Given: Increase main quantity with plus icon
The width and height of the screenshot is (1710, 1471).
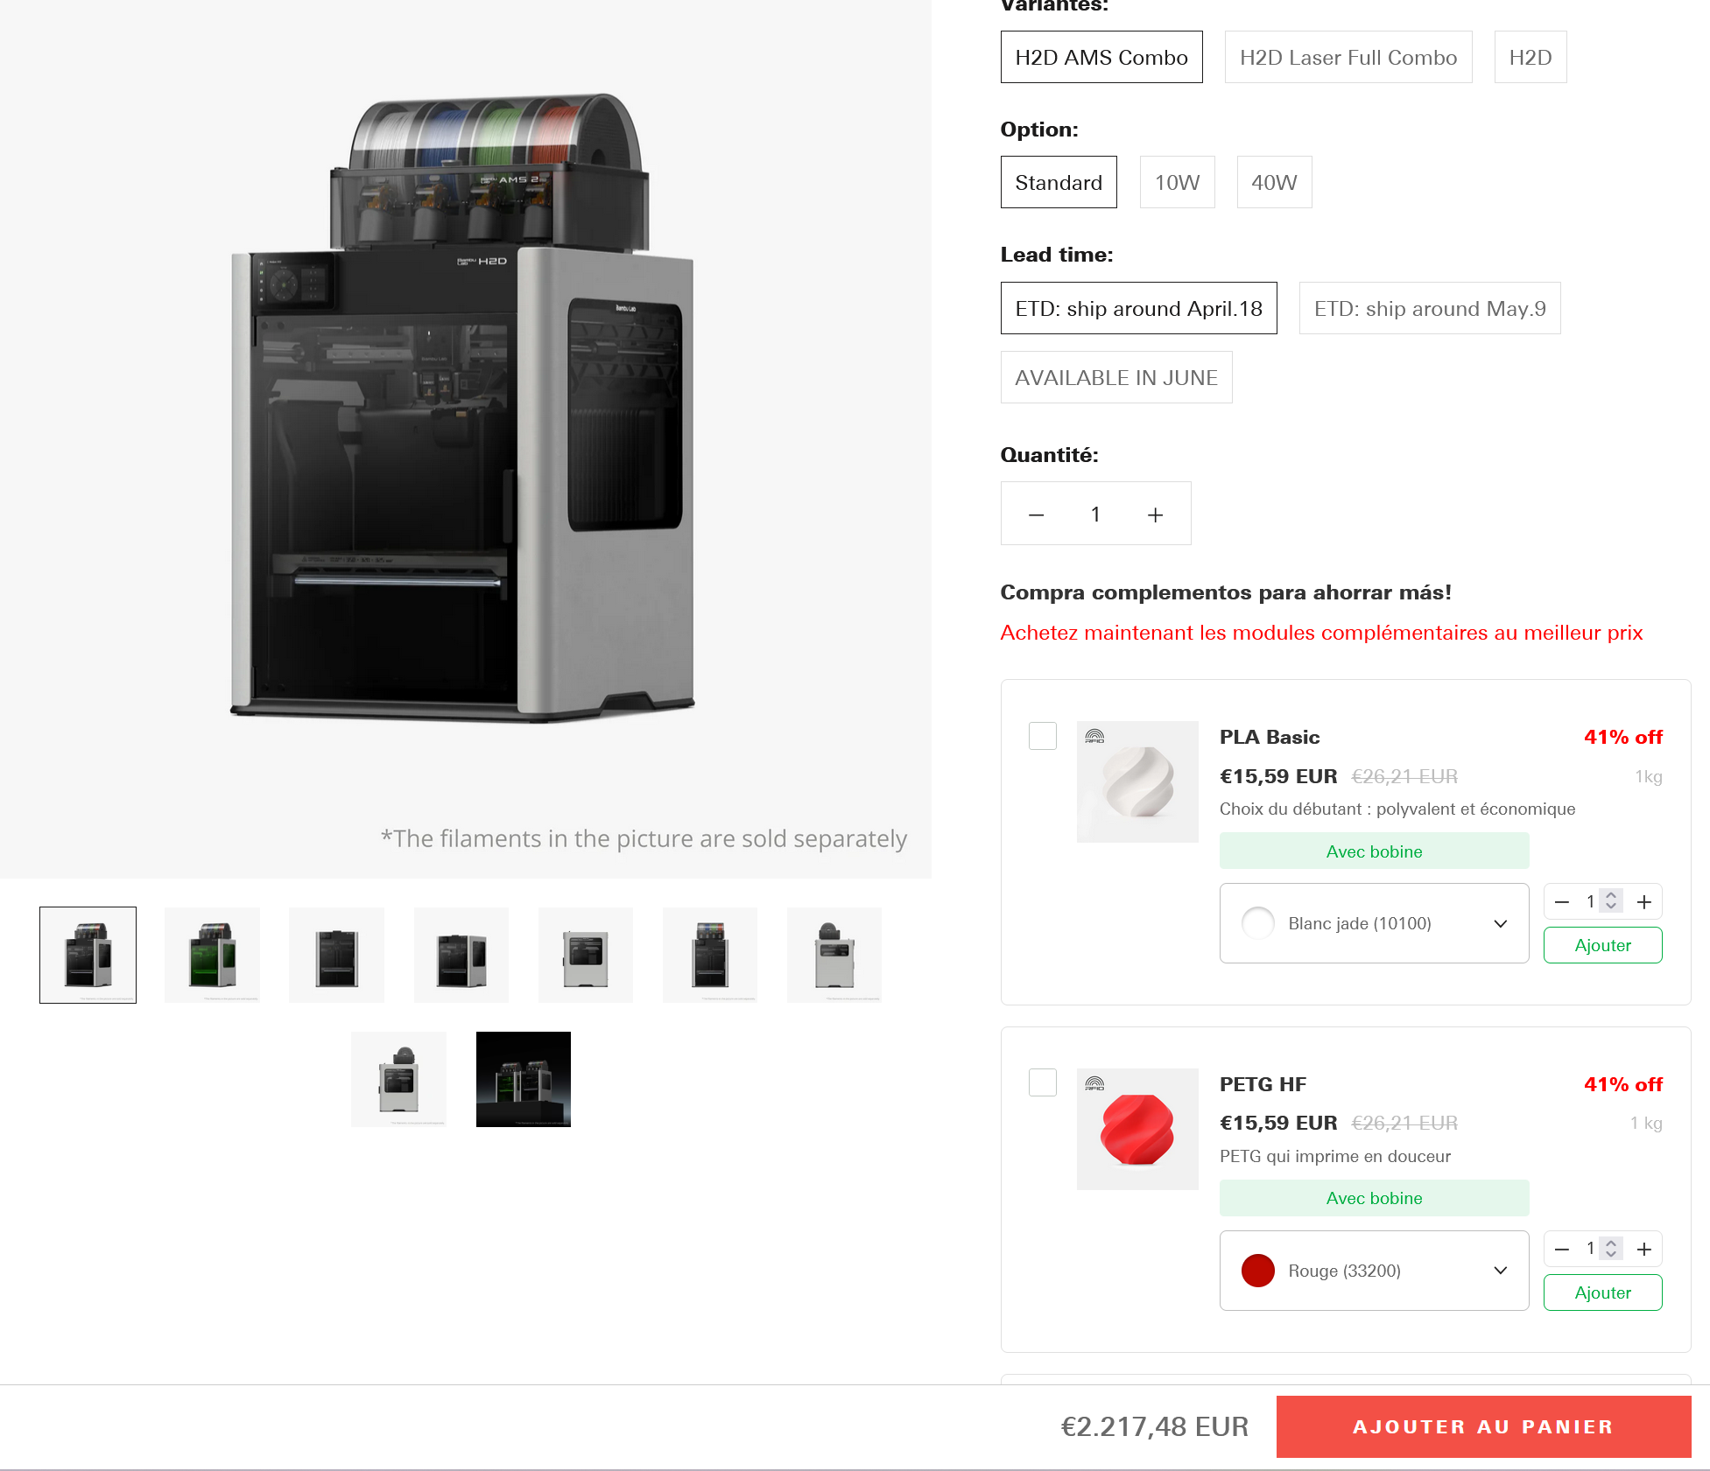Looking at the screenshot, I should [x=1155, y=515].
